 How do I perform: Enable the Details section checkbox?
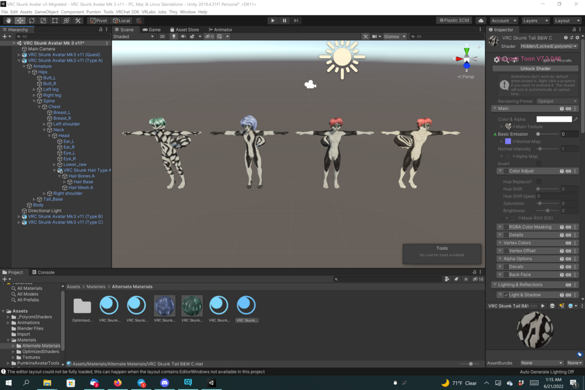[x=506, y=235]
